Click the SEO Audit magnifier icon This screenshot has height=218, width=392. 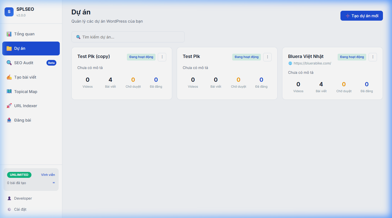(9, 63)
